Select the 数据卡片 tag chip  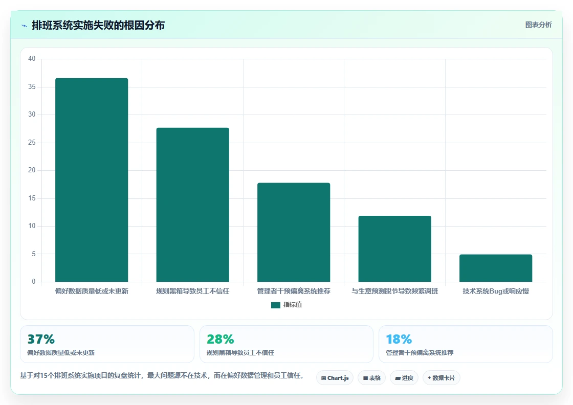point(441,378)
